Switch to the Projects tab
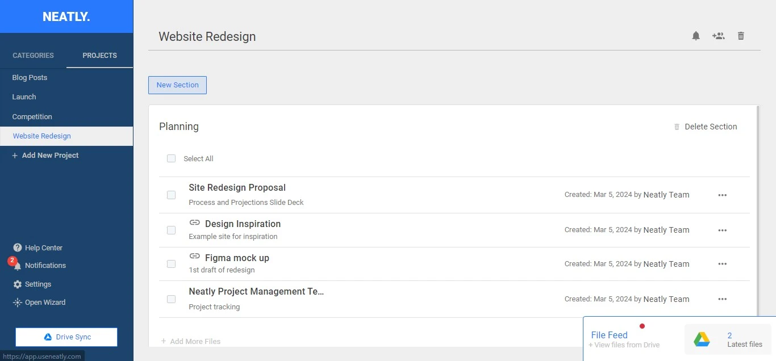The image size is (776, 361). [100, 56]
